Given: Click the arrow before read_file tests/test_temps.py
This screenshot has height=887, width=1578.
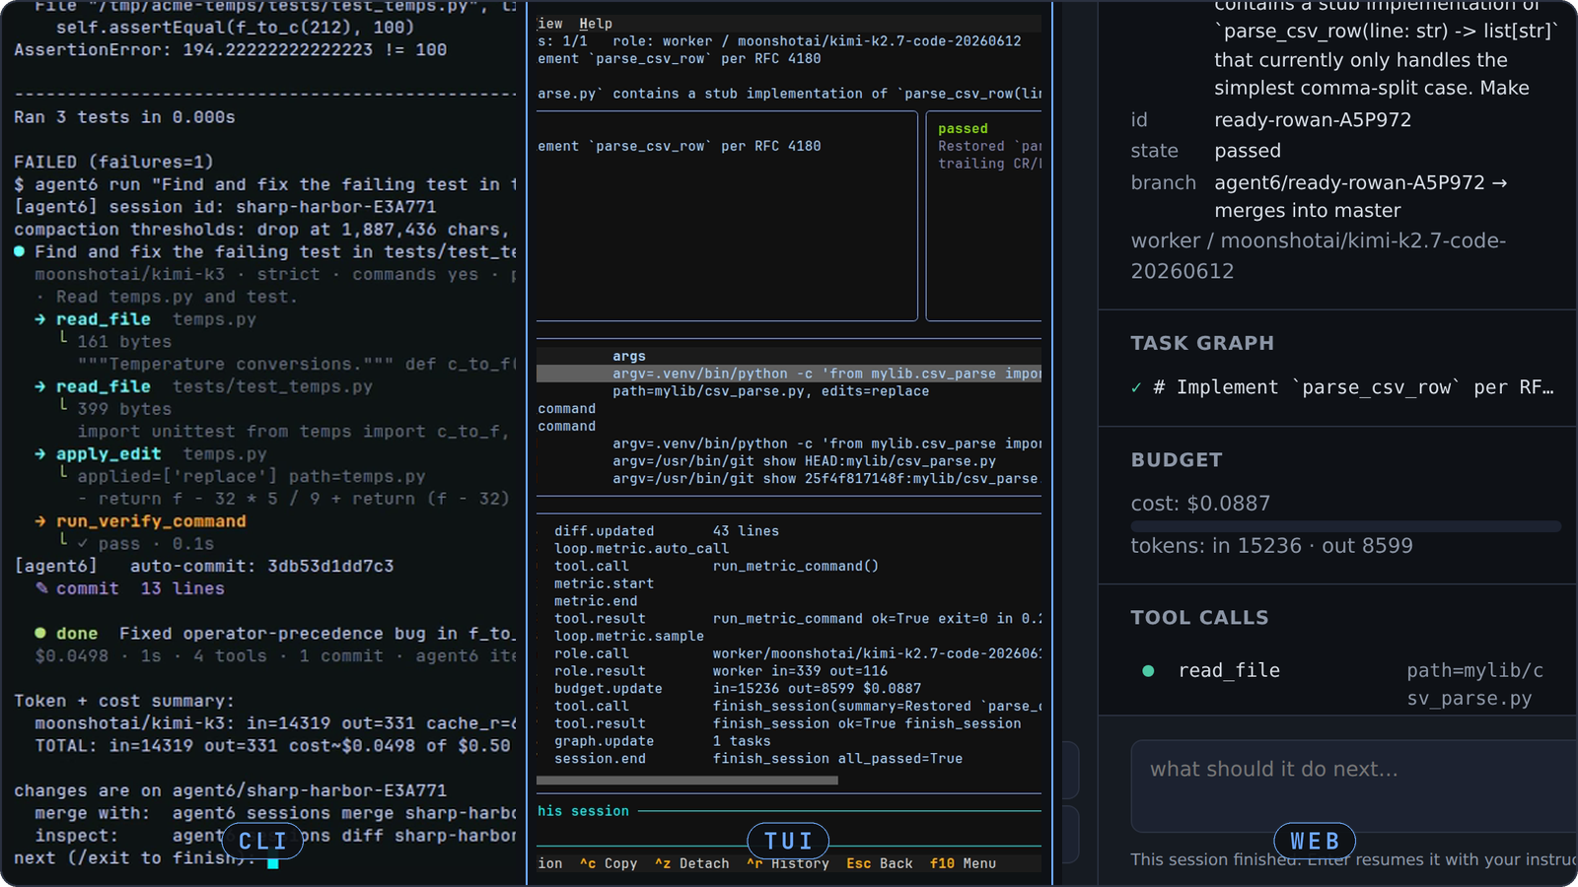Looking at the screenshot, I should coord(40,386).
